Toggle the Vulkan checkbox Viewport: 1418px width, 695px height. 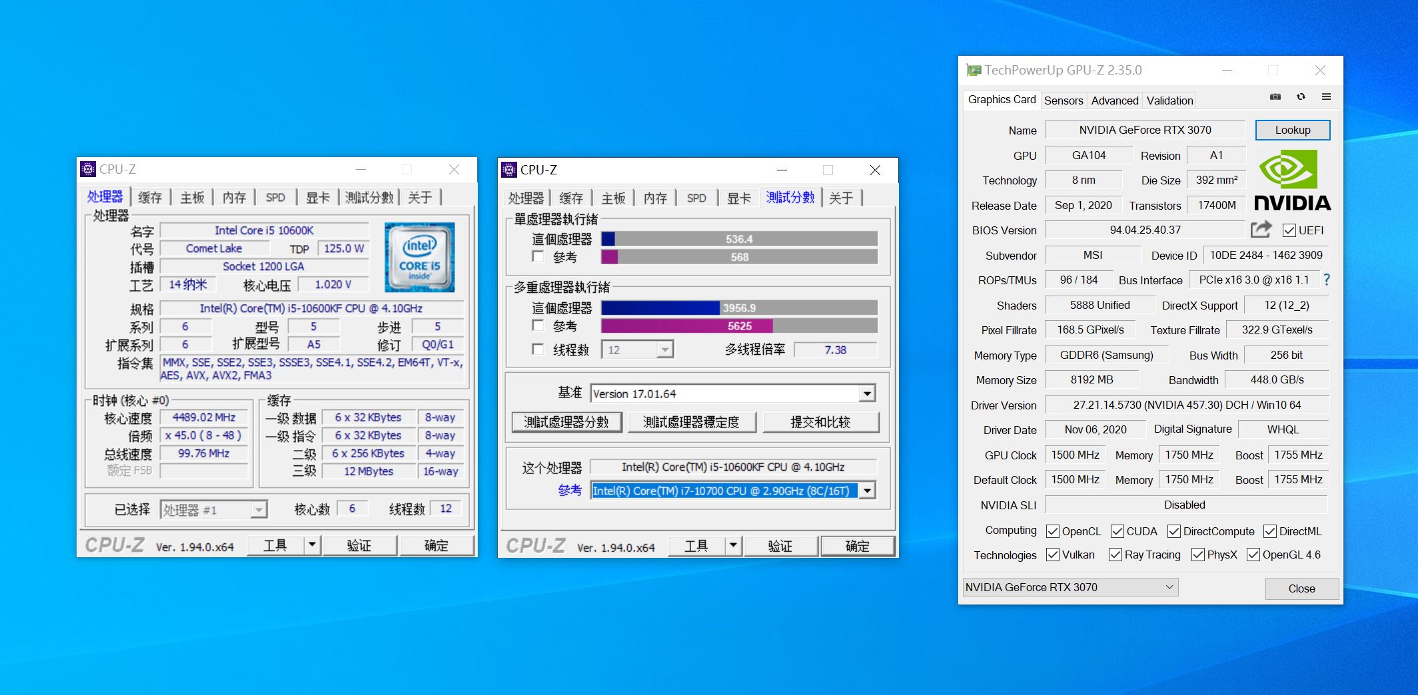tap(1053, 555)
